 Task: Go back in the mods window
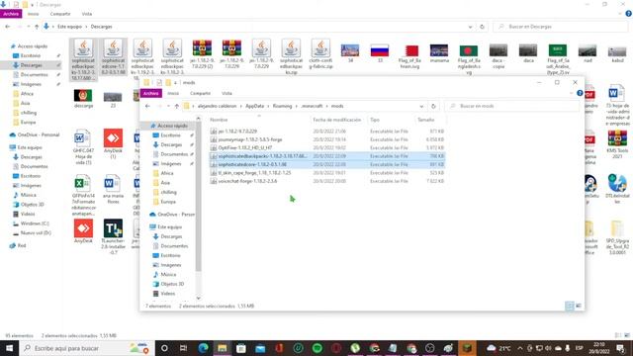click(147, 106)
